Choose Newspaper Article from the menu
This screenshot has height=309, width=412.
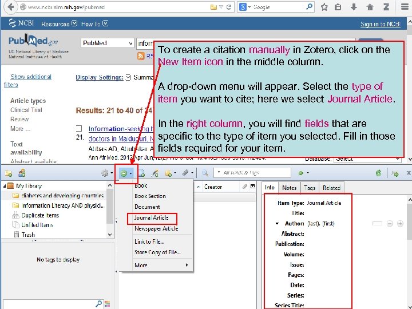[156, 228]
